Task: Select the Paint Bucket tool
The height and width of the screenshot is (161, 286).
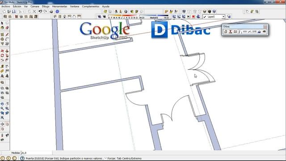Action: 2,28
